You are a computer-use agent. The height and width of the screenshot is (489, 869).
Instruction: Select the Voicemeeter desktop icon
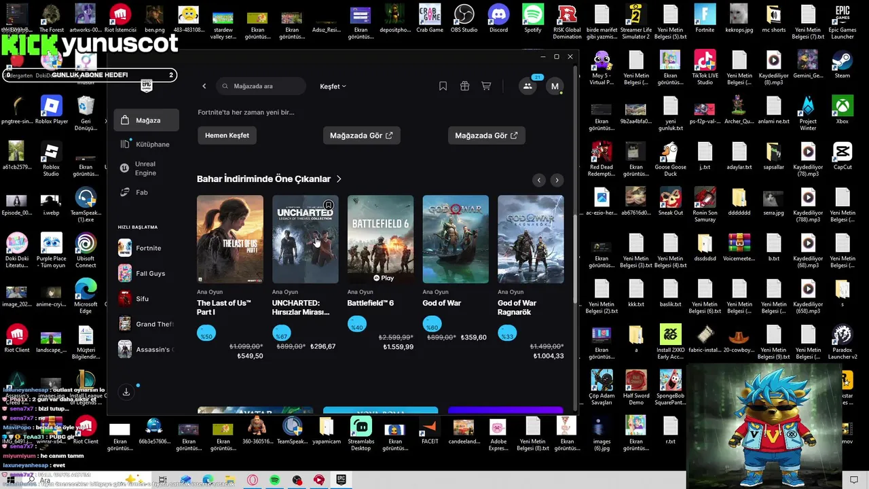pos(739,247)
